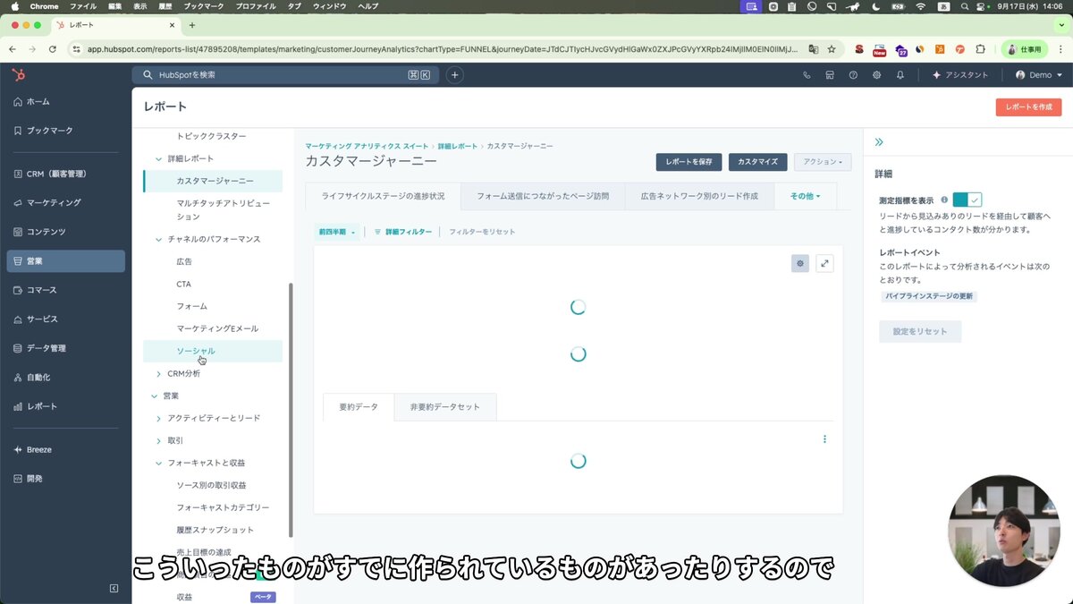Collapse the right detail panel with double chevron
Screen dimensions: 1073x604
(x=879, y=140)
